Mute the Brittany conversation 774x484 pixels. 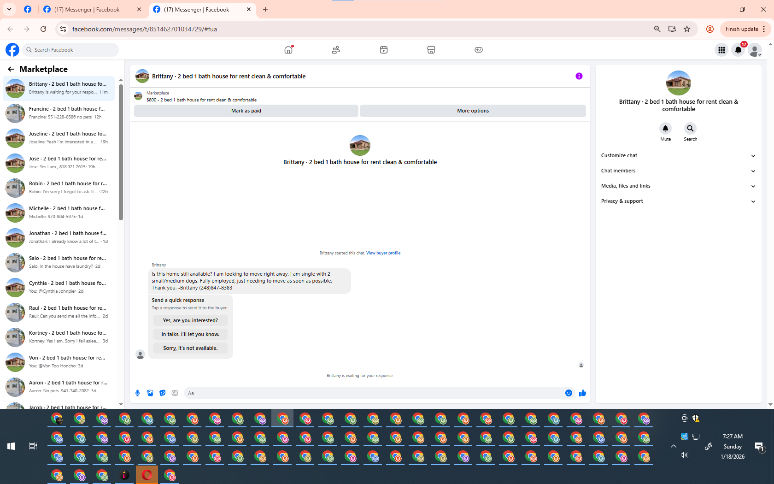click(665, 128)
